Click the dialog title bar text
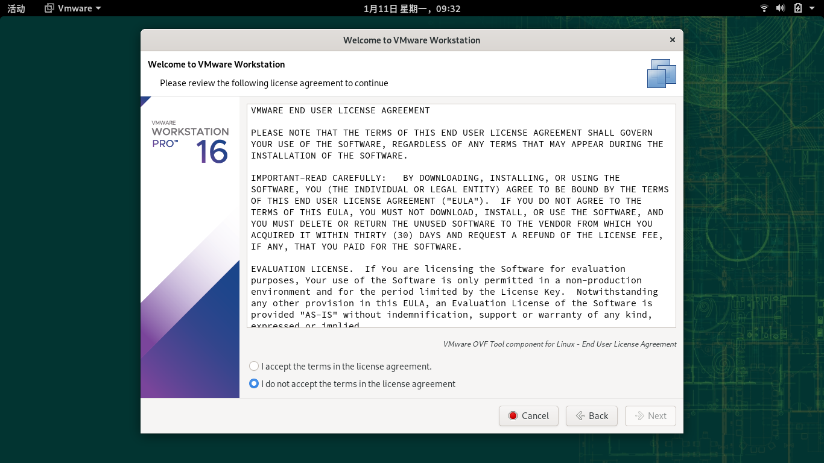This screenshot has height=463, width=824. [x=412, y=40]
